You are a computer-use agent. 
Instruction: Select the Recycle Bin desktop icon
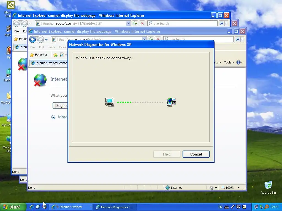[268, 188]
